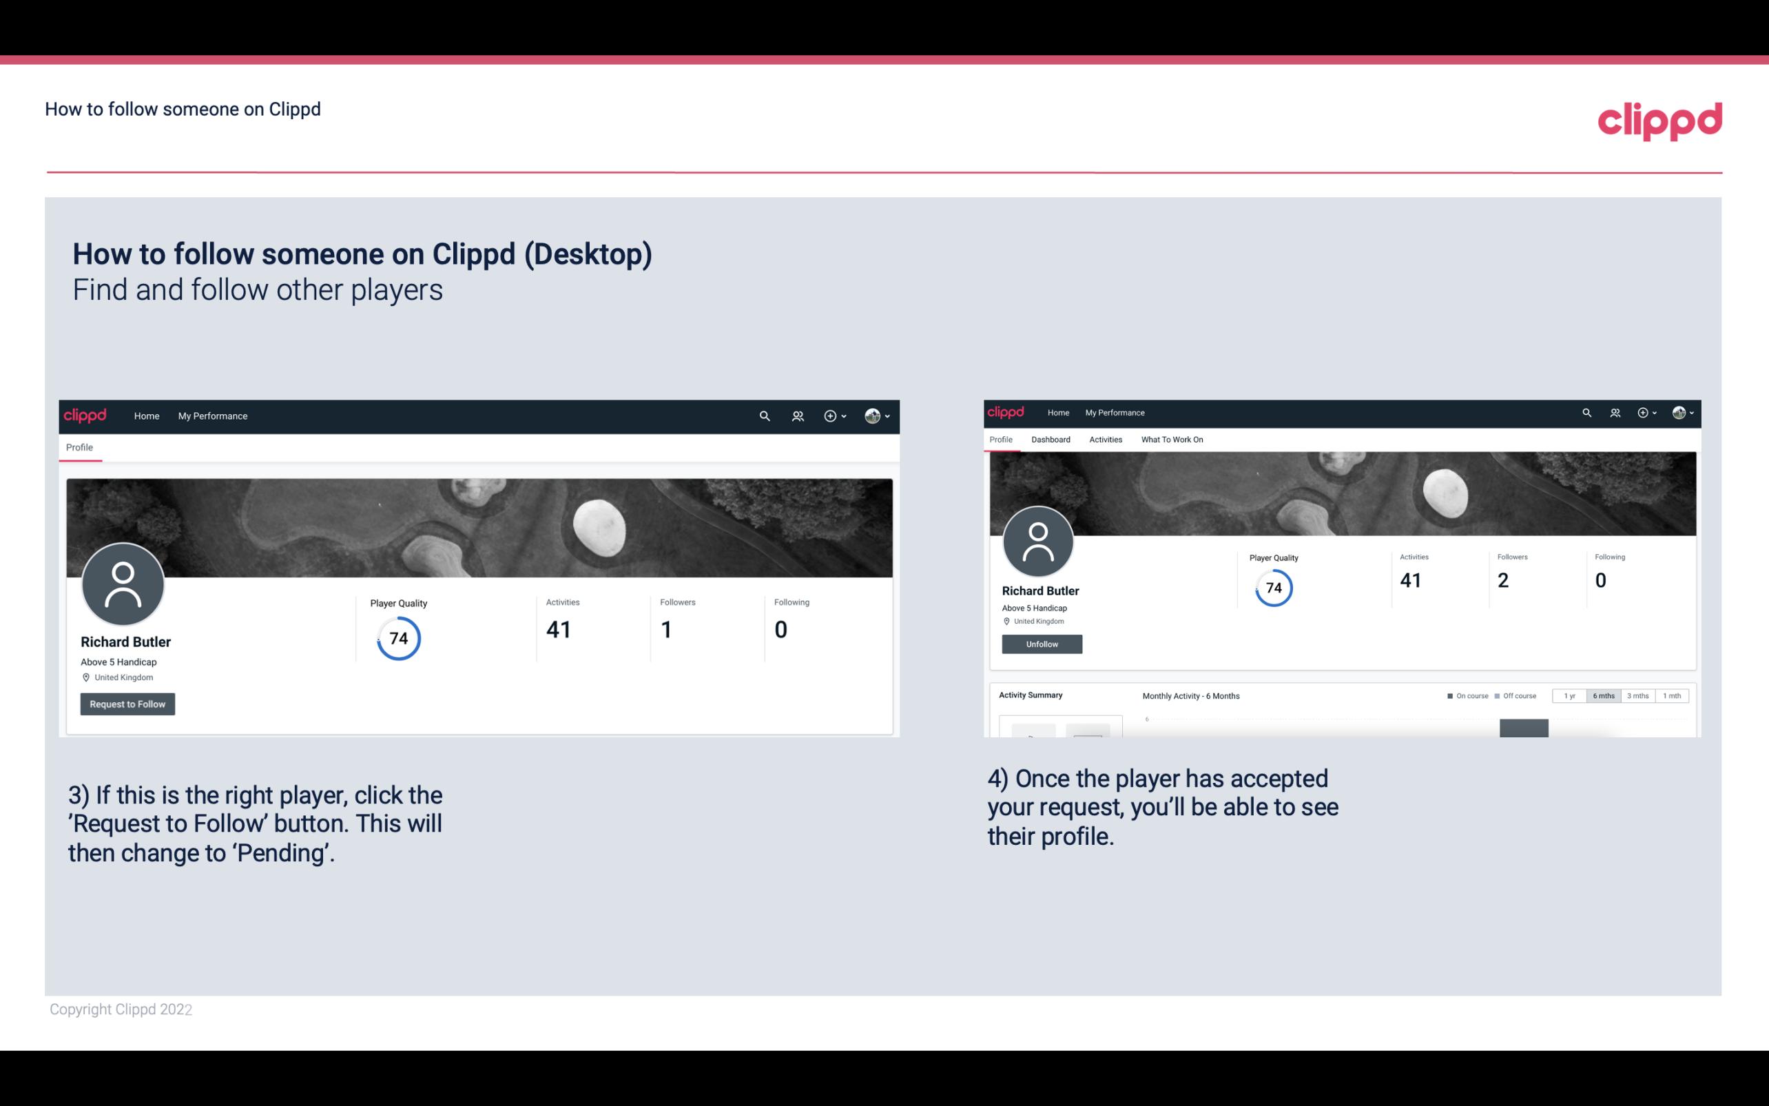Click the 'What To Work On' tab
1769x1106 pixels.
[x=1170, y=440]
